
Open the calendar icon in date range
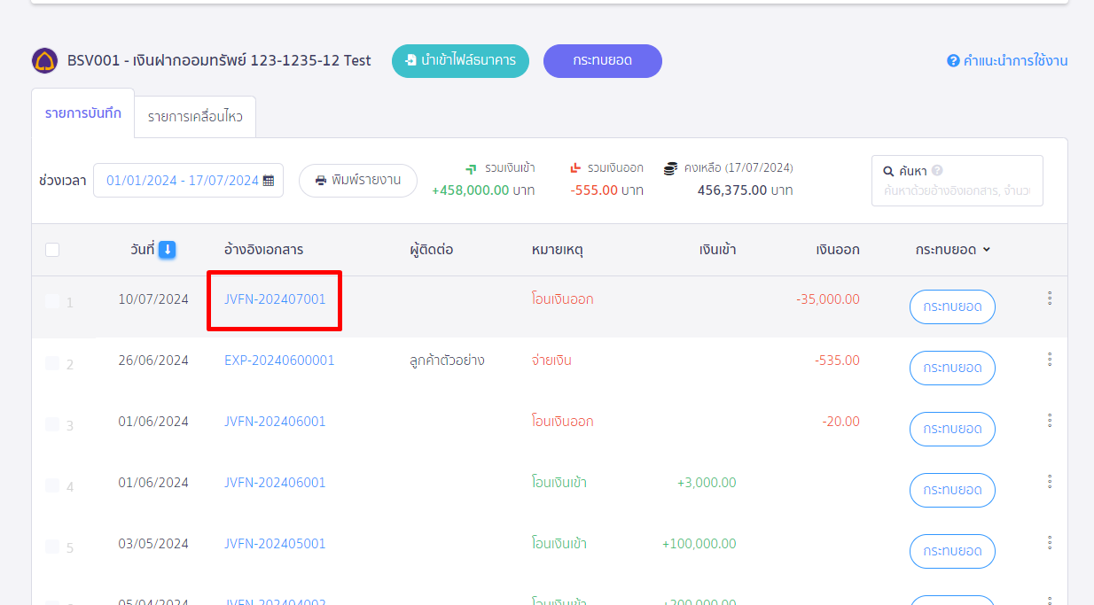click(269, 181)
